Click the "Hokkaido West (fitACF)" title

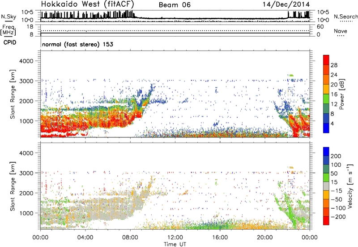coord(87,4)
